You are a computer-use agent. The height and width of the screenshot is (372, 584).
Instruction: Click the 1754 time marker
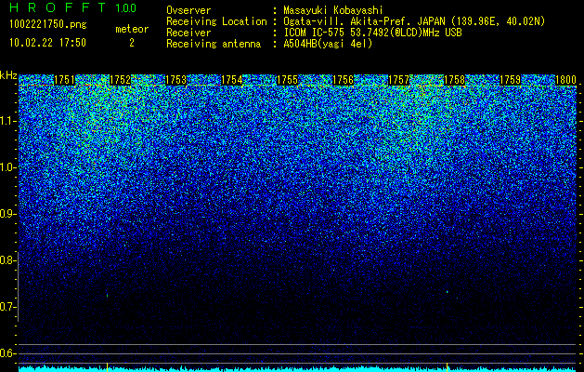pos(232,80)
